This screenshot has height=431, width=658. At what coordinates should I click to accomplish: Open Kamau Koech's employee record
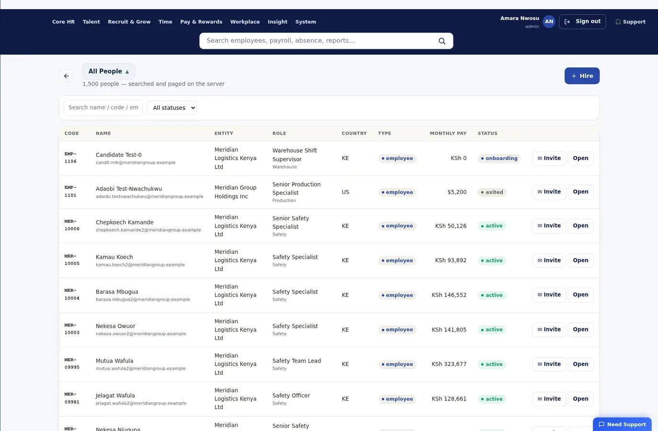[580, 261]
